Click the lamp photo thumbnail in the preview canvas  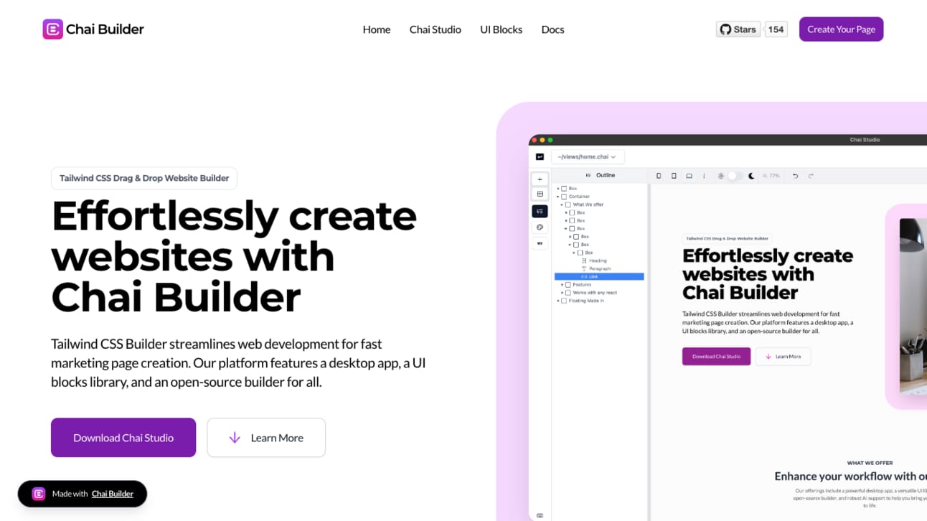(913, 307)
